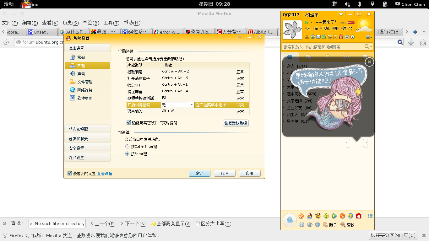Image resolution: width=429 pixels, height=241 pixels.
Task: Close the mermaid promotion popup
Action: 369,62
